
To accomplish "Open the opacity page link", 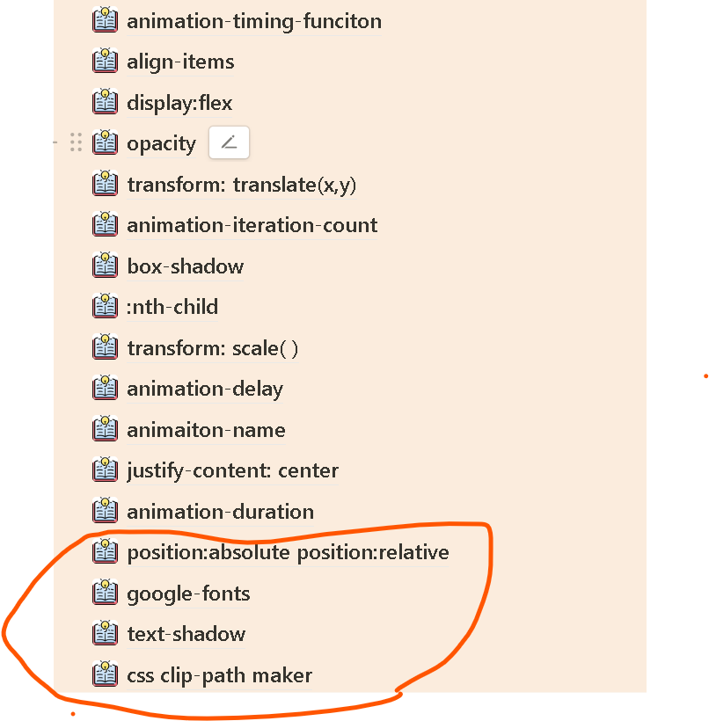I will tap(162, 144).
